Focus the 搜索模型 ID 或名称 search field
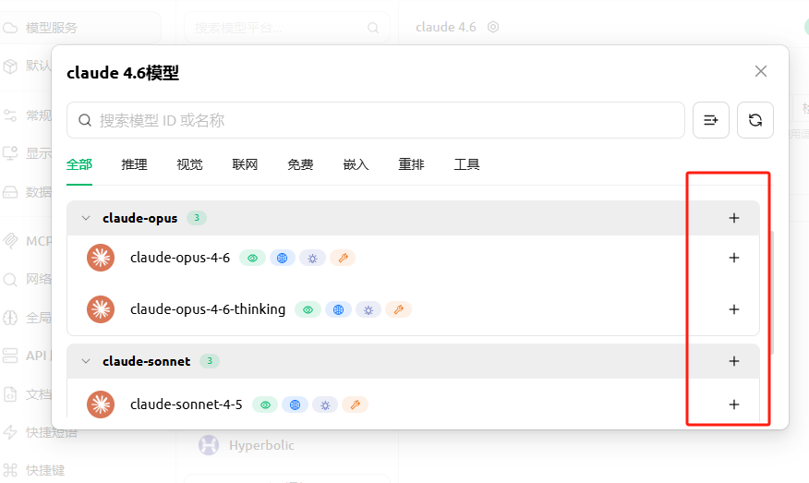Image resolution: width=809 pixels, height=483 pixels. click(x=376, y=120)
